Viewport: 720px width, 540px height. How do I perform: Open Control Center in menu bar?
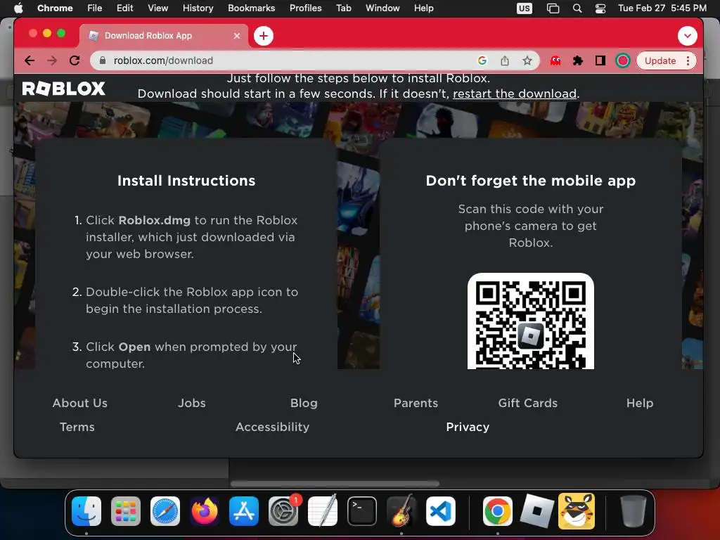coord(600,8)
